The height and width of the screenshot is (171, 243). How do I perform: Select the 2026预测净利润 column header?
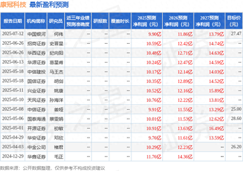point(178,21)
